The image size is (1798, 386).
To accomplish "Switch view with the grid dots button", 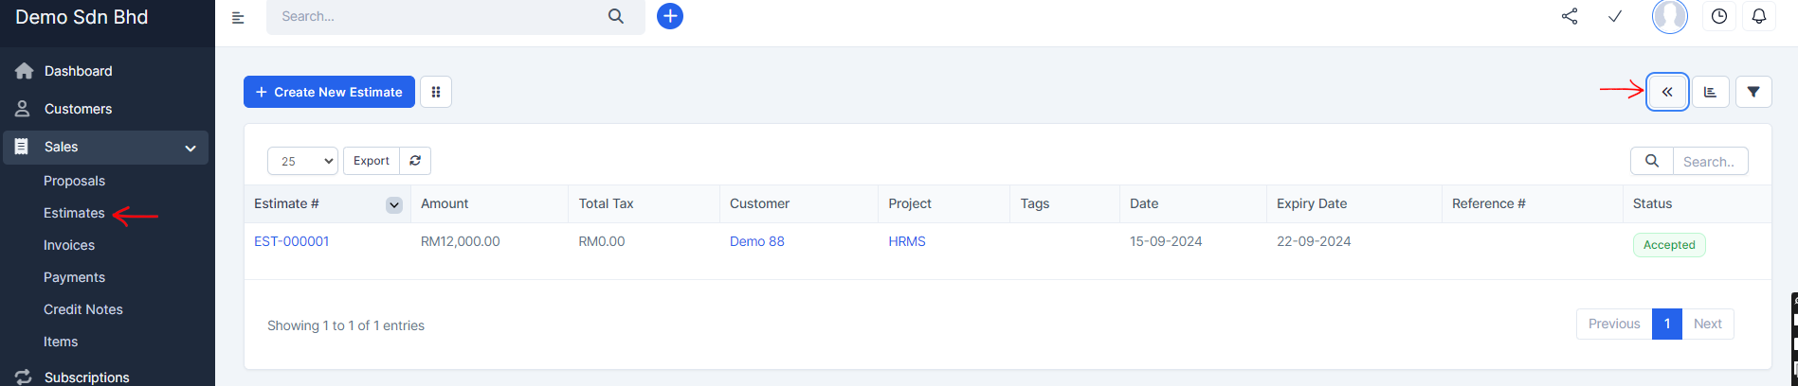I will pos(436,92).
